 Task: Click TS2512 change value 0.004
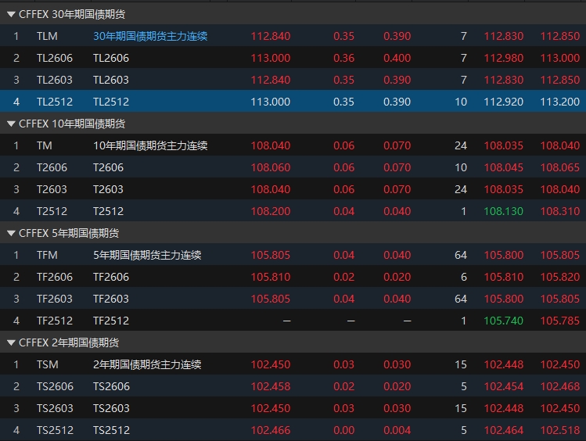tap(397, 430)
